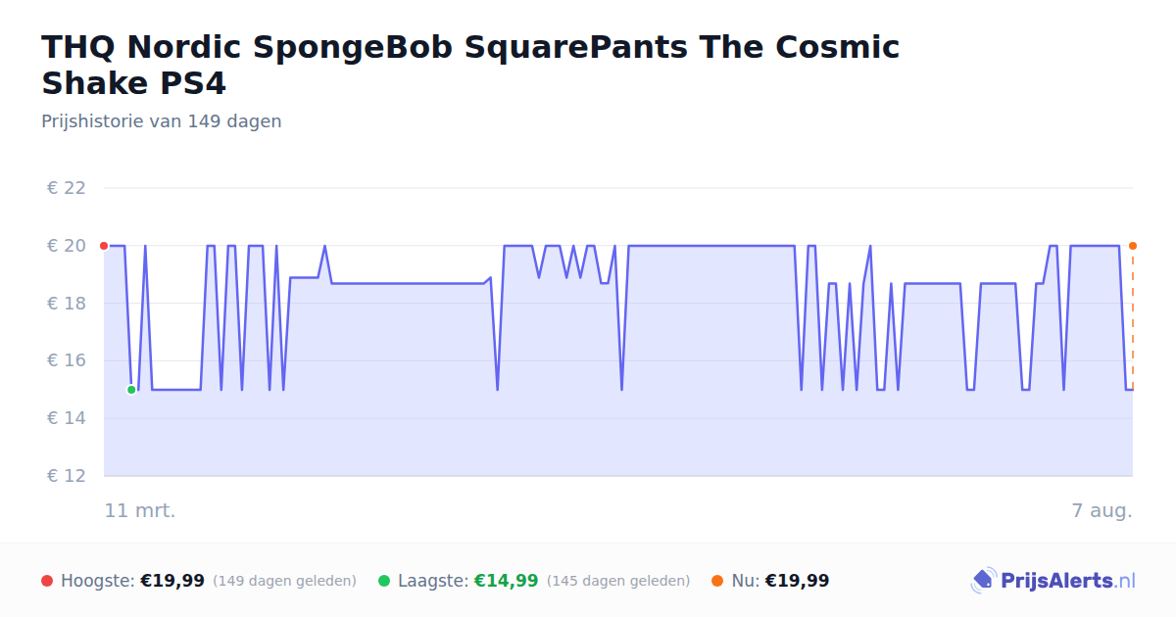The width and height of the screenshot is (1176, 617).
Task: Click the Nu €19,99 current price
Action: tap(797, 581)
